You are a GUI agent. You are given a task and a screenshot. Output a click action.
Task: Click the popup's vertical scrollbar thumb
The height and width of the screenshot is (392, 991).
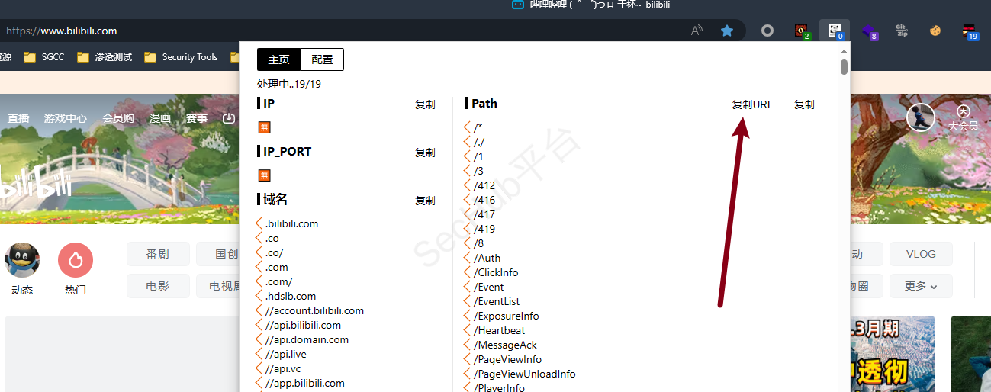(844, 67)
